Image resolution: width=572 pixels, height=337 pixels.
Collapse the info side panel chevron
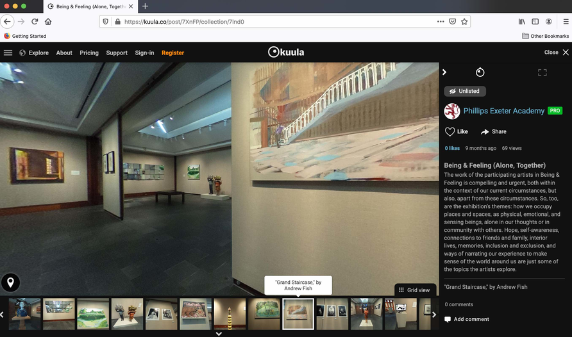(444, 72)
